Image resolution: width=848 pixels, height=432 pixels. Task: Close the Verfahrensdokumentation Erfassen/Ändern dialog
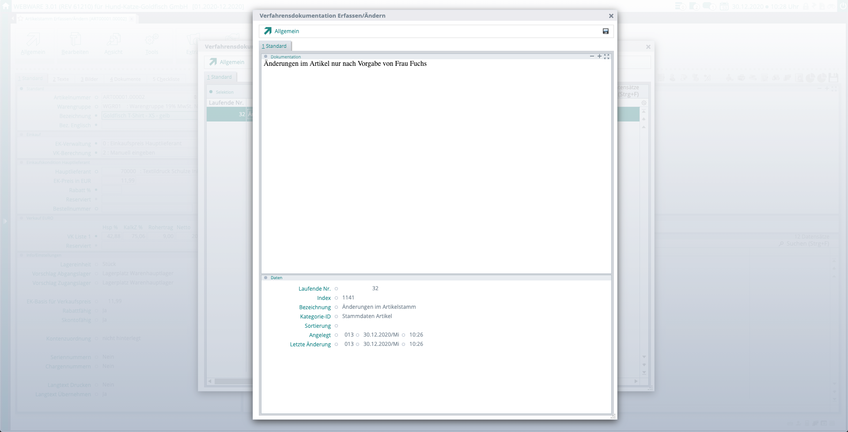(611, 16)
